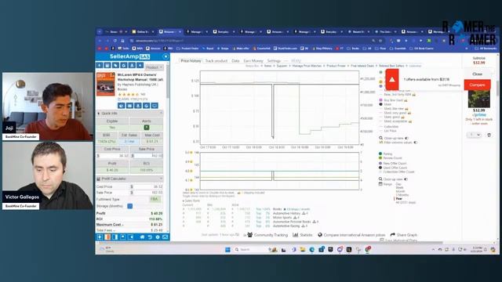Toggle New Offer Count series
This screenshot has height=282, width=502.
tap(393, 164)
